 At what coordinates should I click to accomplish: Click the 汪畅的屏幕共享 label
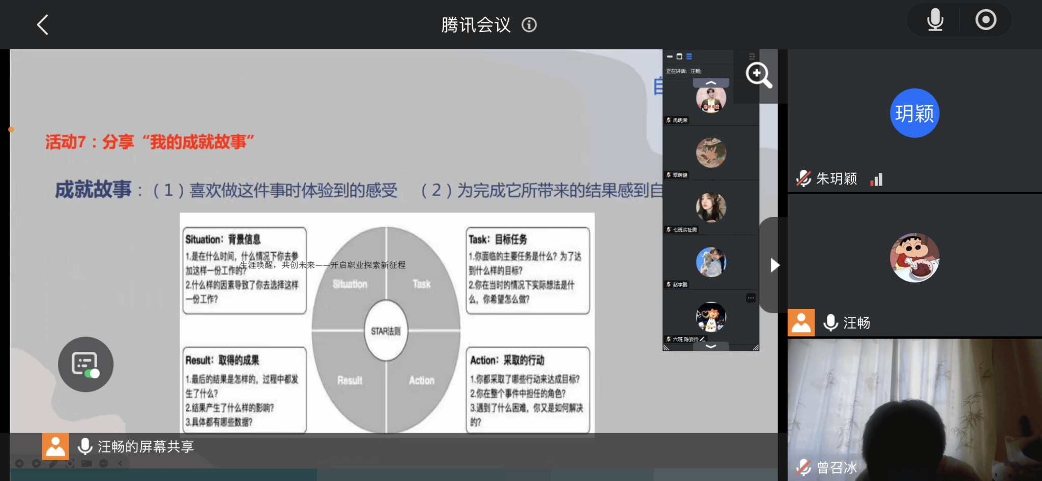coord(146,446)
